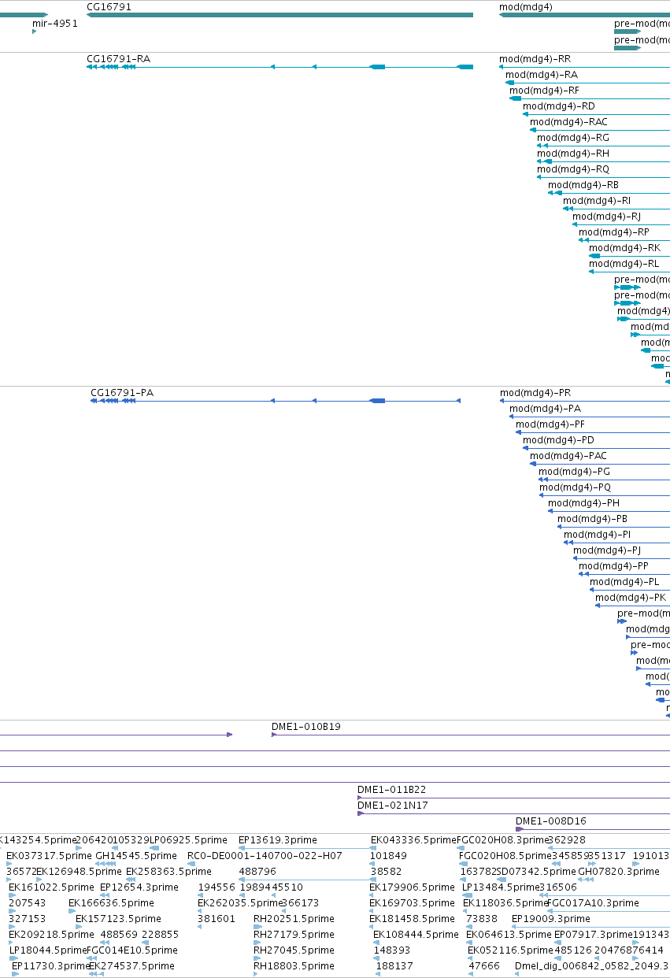Click protein mod(mdg4)-PR

point(535,392)
